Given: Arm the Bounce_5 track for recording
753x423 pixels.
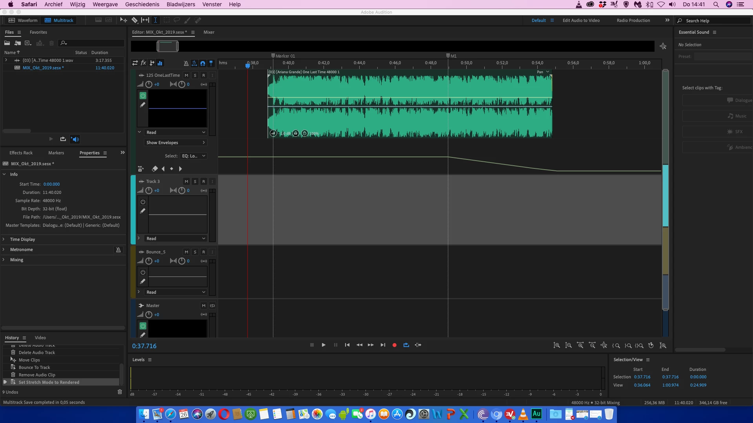Looking at the screenshot, I should 204,252.
